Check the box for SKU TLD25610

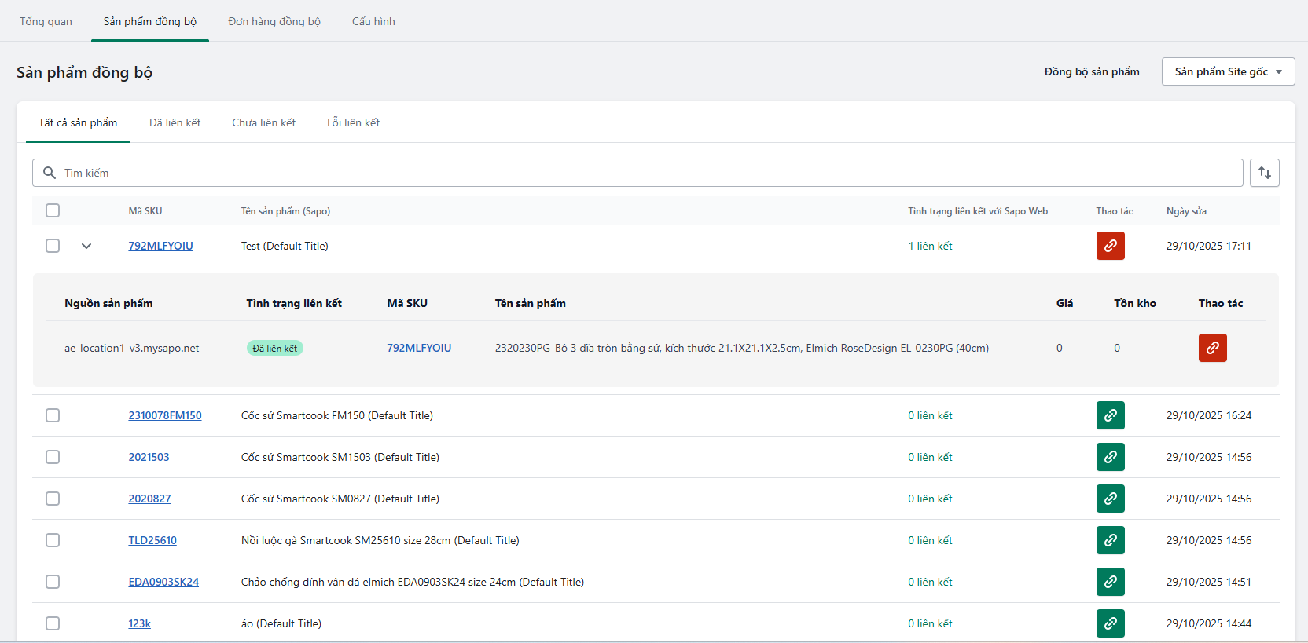click(53, 540)
